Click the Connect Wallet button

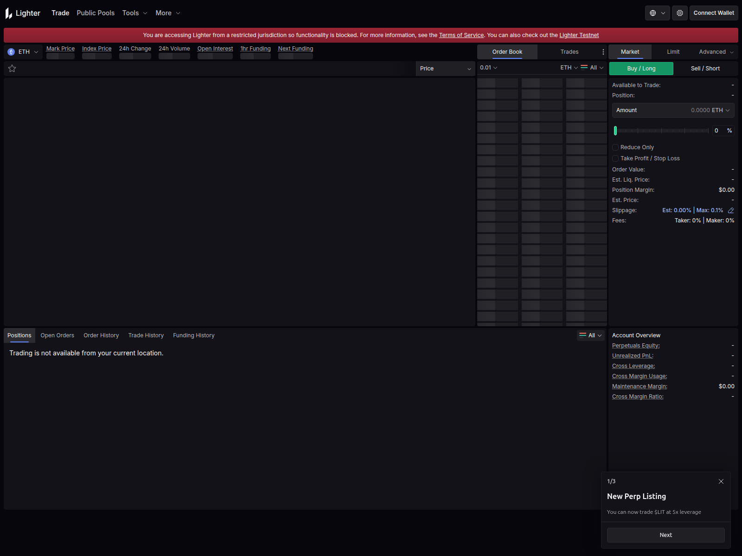coord(713,13)
